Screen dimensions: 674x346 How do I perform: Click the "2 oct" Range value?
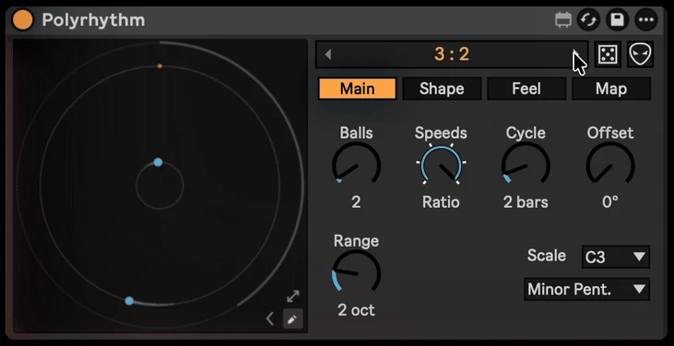click(356, 310)
